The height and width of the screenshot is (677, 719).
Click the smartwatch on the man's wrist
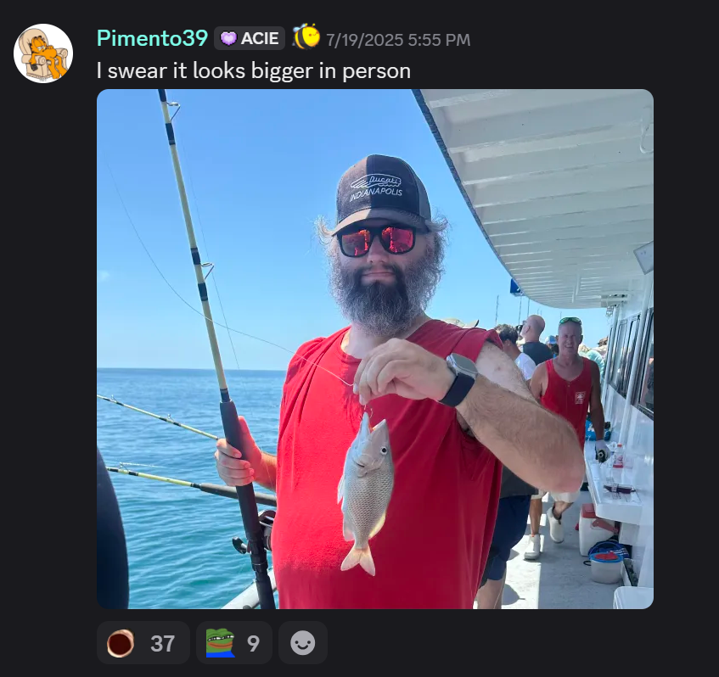click(x=459, y=380)
